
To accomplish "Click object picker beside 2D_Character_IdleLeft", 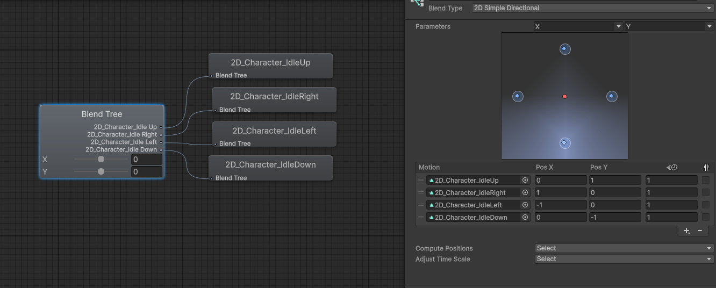I will click(525, 205).
